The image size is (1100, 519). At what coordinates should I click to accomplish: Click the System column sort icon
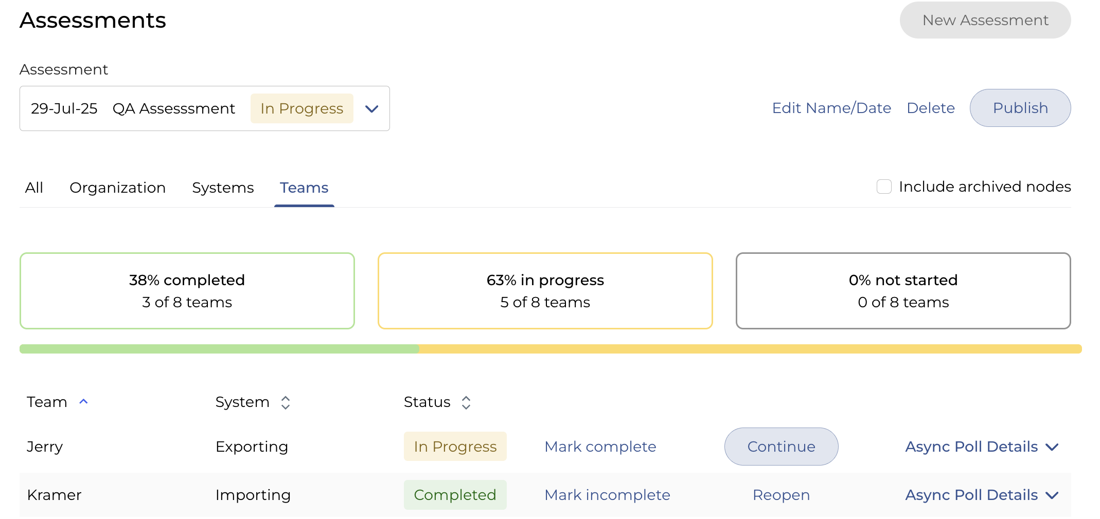(286, 402)
